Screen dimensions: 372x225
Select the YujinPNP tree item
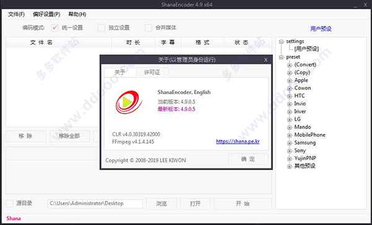(305, 158)
